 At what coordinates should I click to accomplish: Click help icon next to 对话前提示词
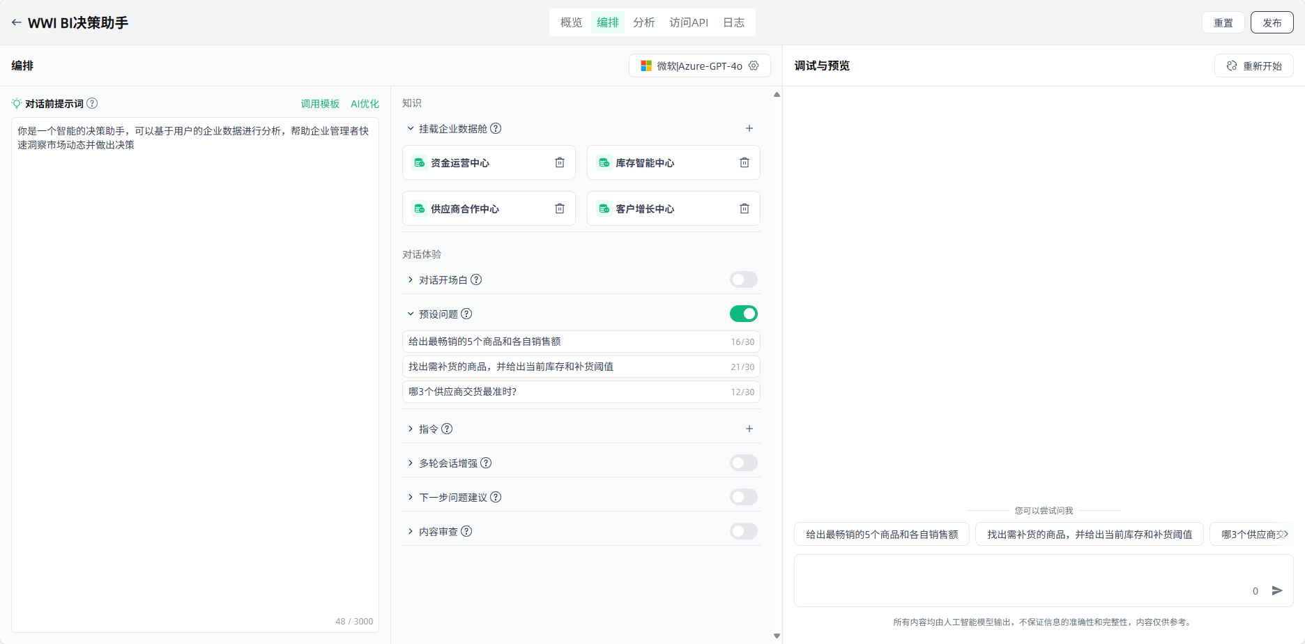92,103
